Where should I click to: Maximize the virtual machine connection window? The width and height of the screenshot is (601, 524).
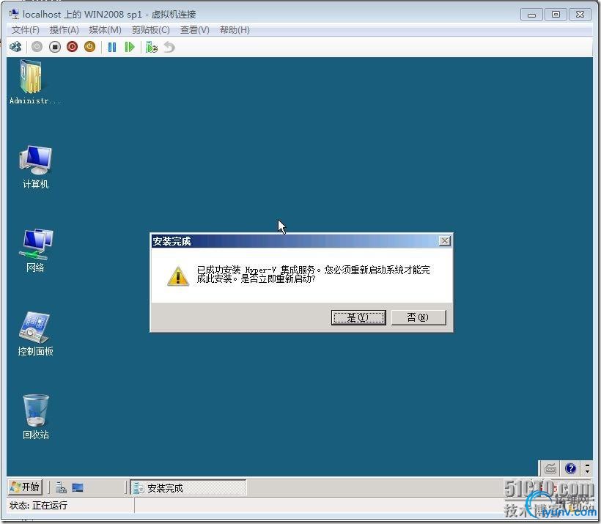pos(556,15)
